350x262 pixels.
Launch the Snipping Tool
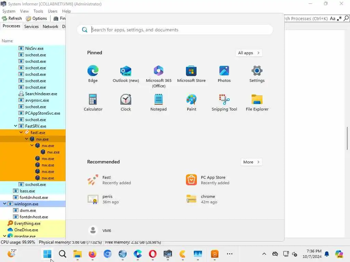(224, 102)
